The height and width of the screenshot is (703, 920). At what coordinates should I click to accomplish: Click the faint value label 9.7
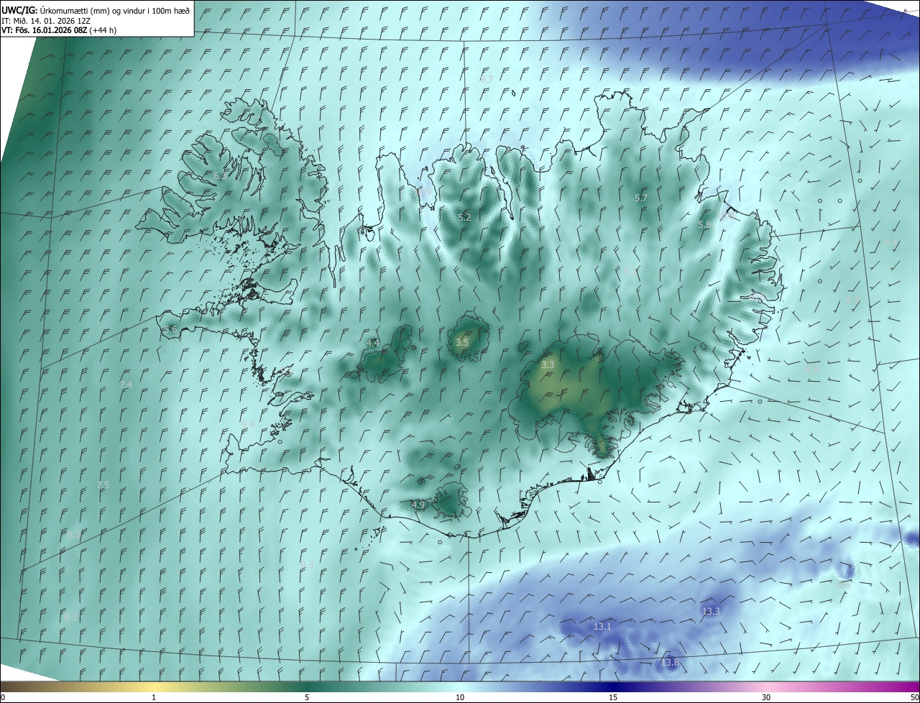coord(487,79)
